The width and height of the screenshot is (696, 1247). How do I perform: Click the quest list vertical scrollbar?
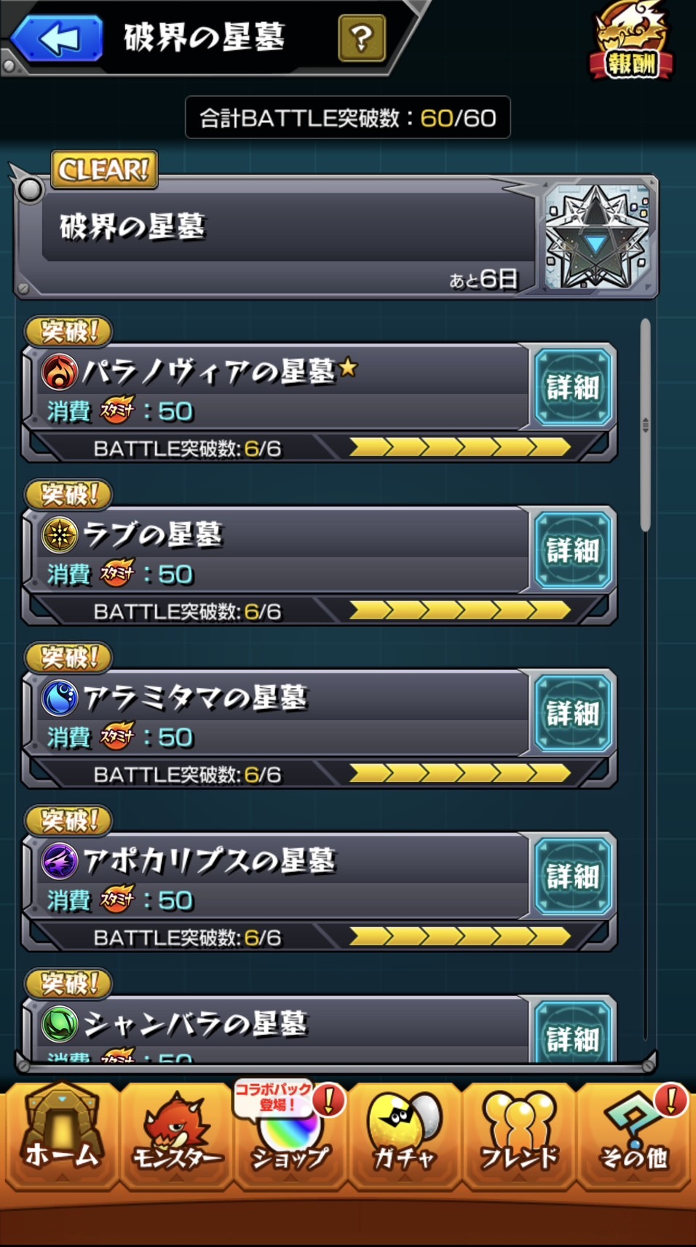click(645, 426)
